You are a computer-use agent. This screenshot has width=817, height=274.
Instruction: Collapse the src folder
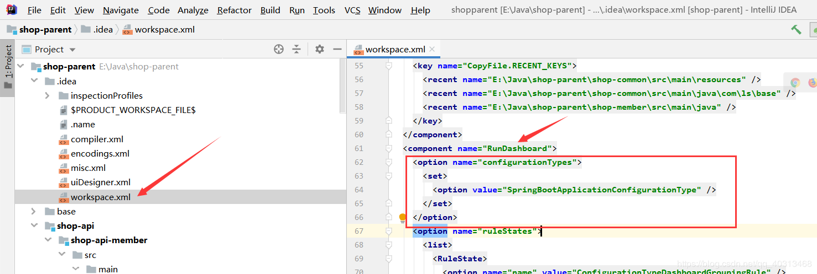click(61, 255)
